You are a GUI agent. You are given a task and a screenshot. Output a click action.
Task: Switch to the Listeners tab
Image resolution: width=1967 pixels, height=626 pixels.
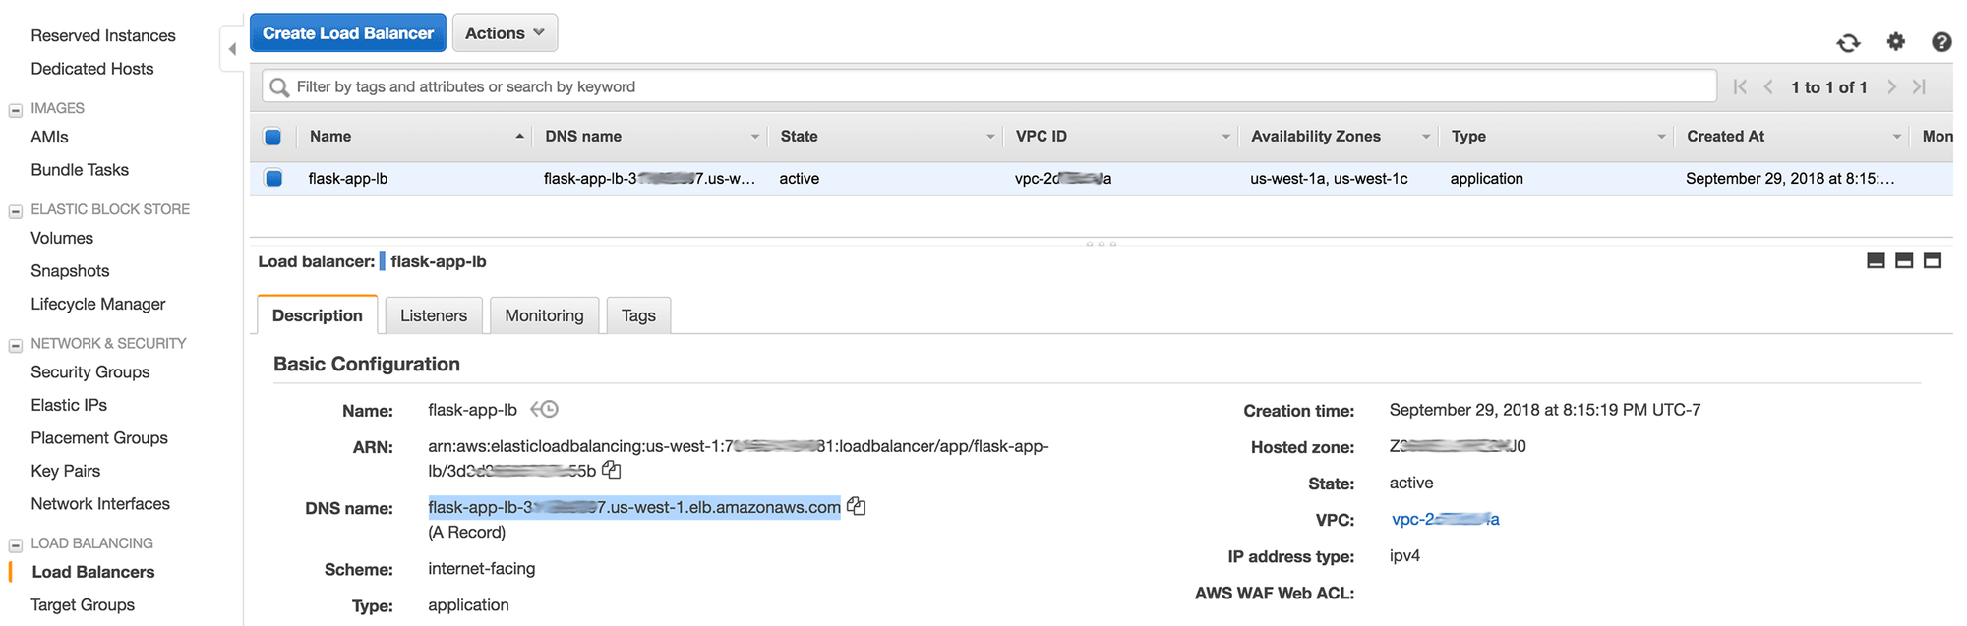(434, 315)
